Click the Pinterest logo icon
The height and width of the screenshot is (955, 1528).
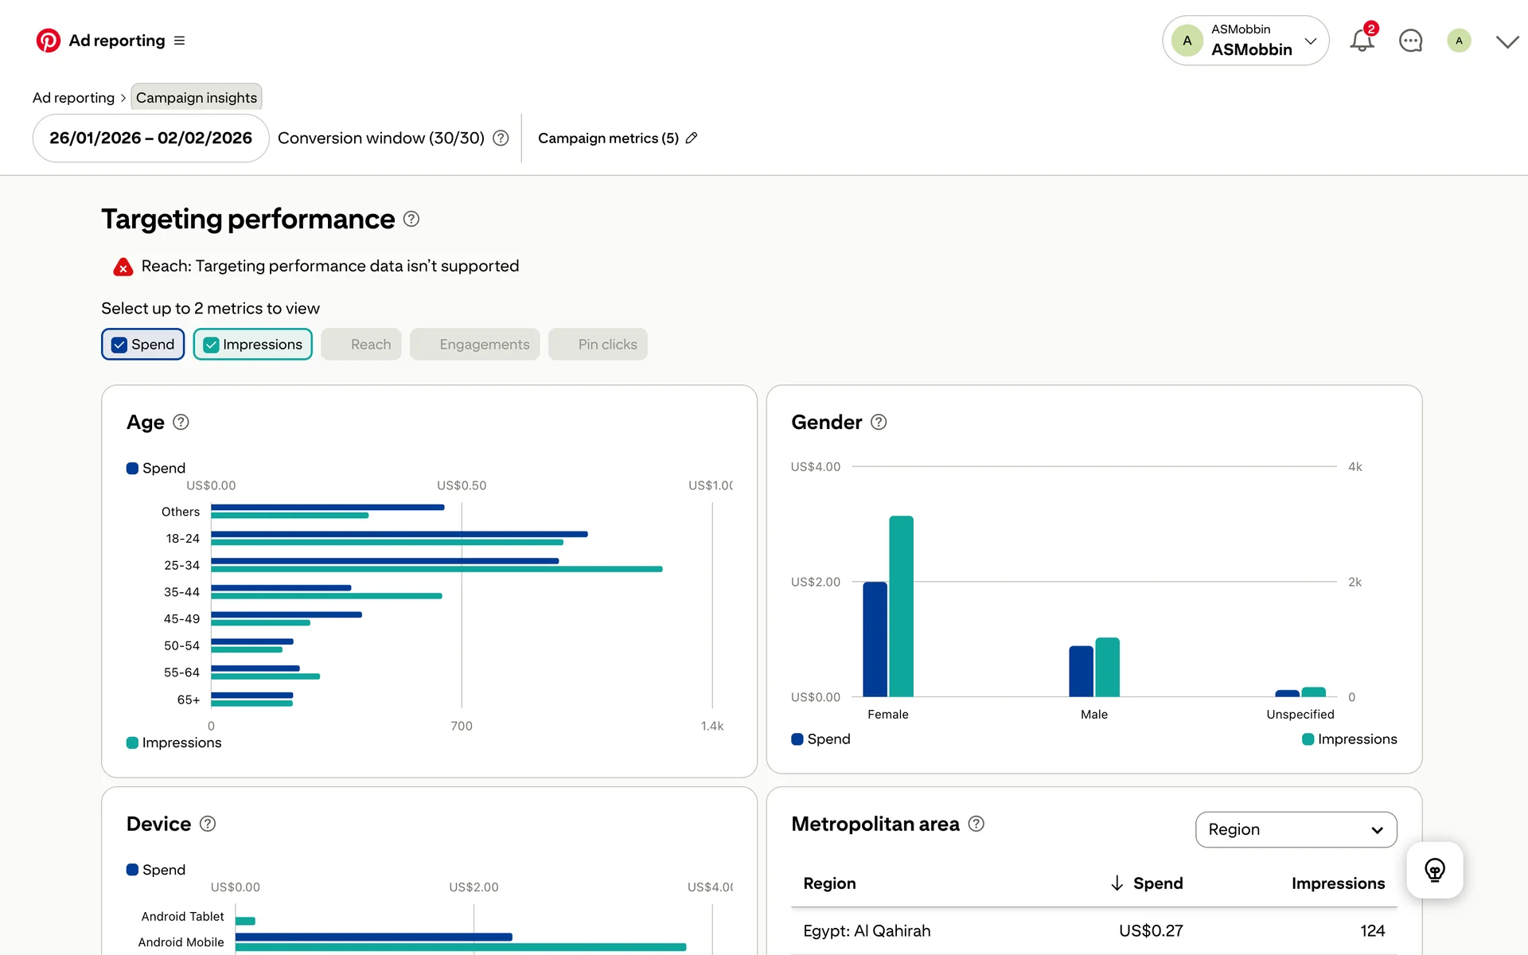[x=48, y=41]
